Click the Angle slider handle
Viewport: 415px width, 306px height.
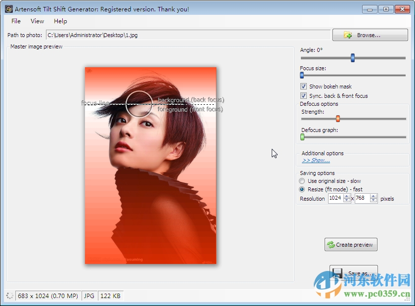(353, 58)
